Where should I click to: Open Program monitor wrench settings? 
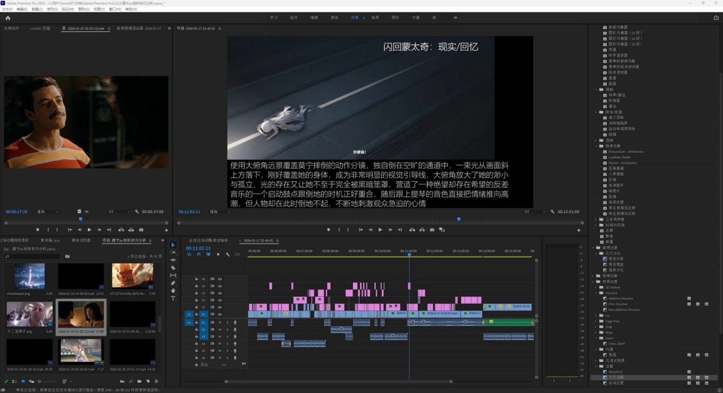(x=552, y=212)
